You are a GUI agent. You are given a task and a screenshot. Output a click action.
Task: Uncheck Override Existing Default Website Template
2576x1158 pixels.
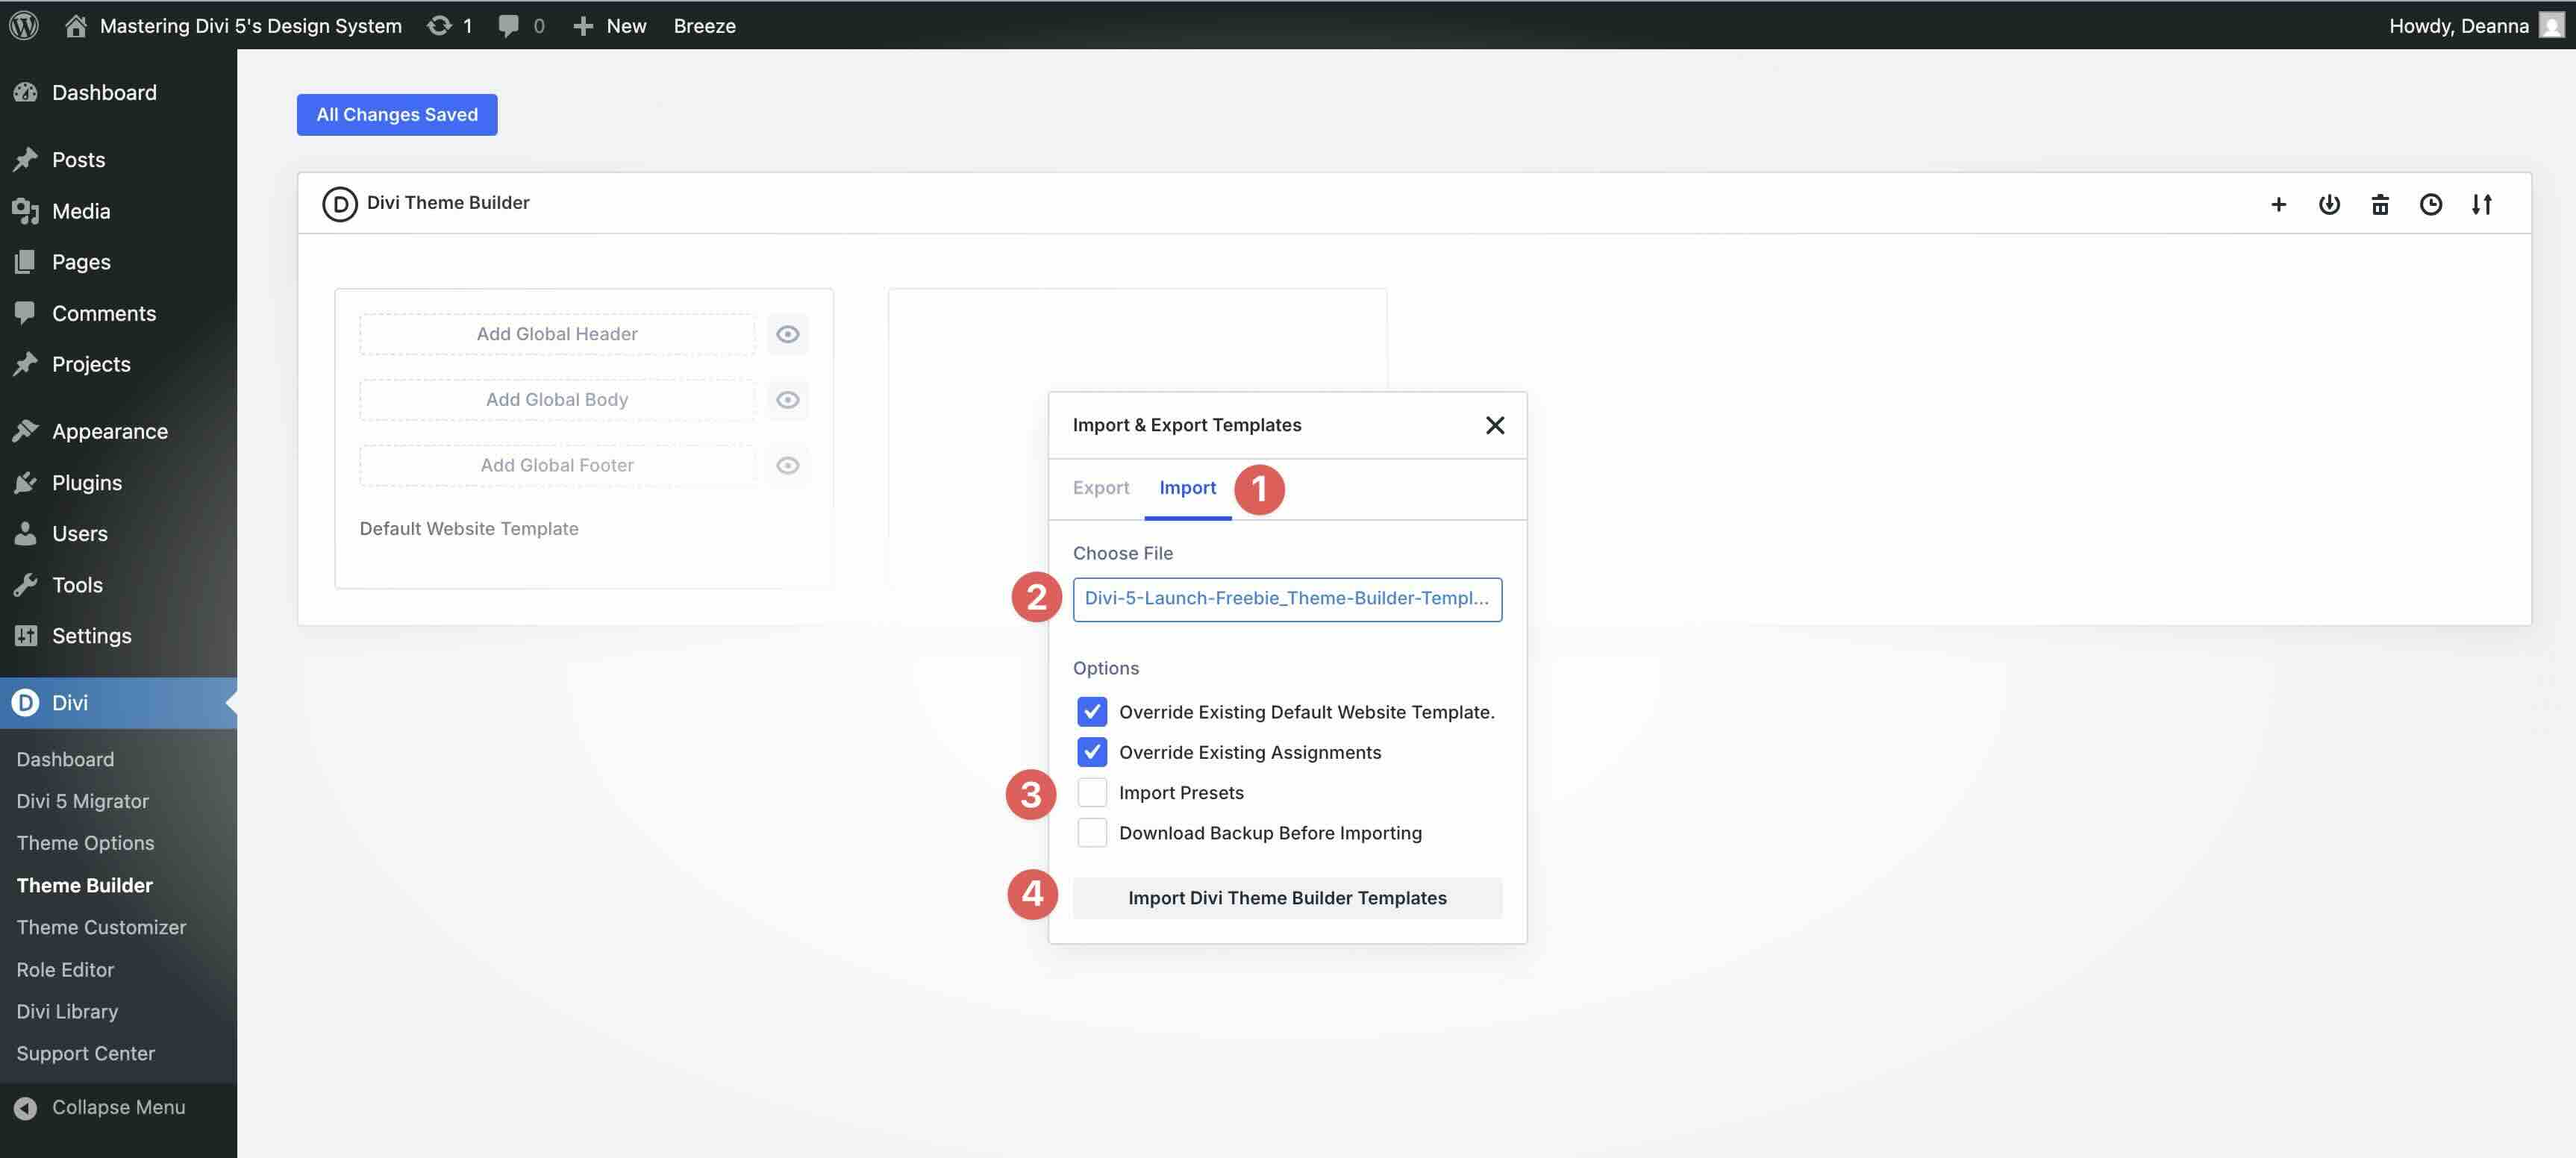coord(1091,711)
